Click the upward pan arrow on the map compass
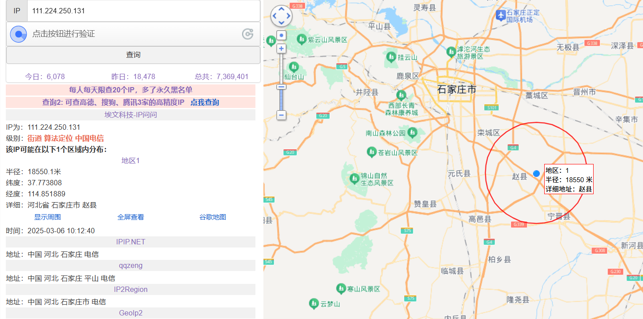Viewport: 643px width, 319px height. [281, 8]
